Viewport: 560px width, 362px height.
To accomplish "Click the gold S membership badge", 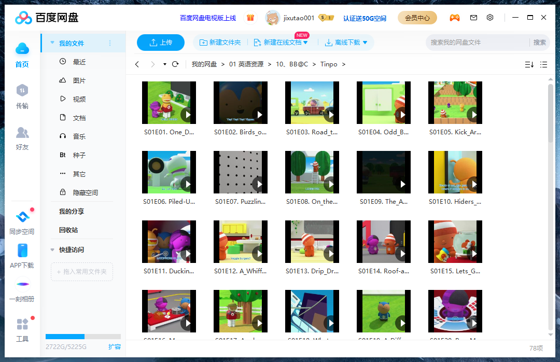I will point(326,18).
